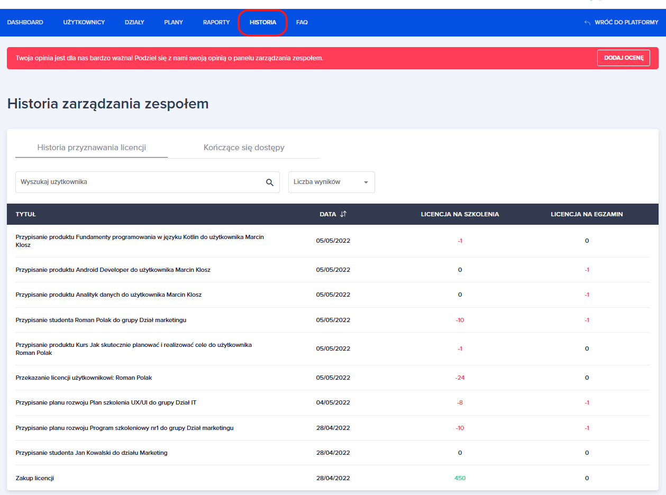The image size is (666, 495).
Task: Open the Raporty section
Action: point(216,23)
